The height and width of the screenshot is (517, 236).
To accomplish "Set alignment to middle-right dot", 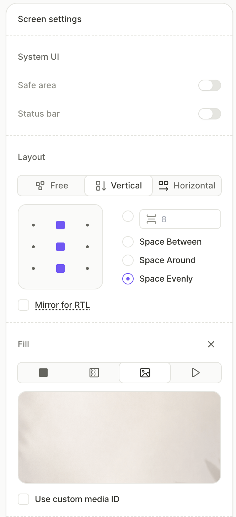I will 87,247.
